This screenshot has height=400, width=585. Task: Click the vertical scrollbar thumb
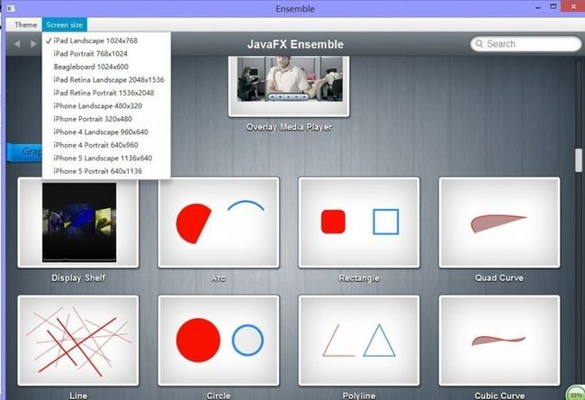pyautogui.click(x=579, y=159)
